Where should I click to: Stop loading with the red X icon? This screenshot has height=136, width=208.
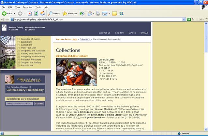pyautogui.click(x=30, y=13)
